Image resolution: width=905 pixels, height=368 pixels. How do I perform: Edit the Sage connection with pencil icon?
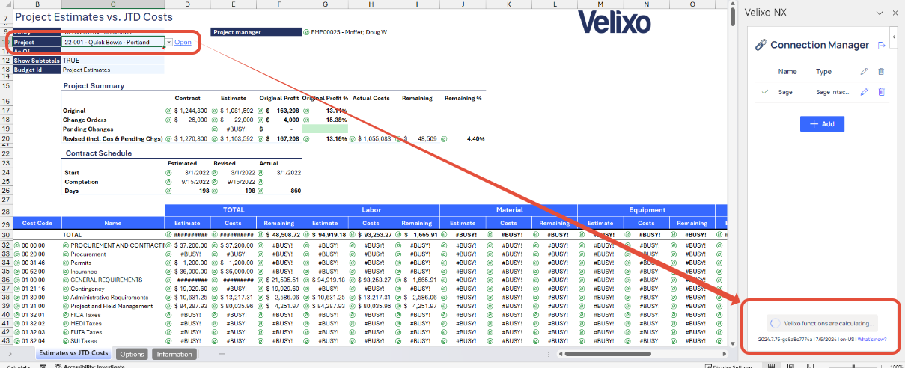(x=864, y=92)
